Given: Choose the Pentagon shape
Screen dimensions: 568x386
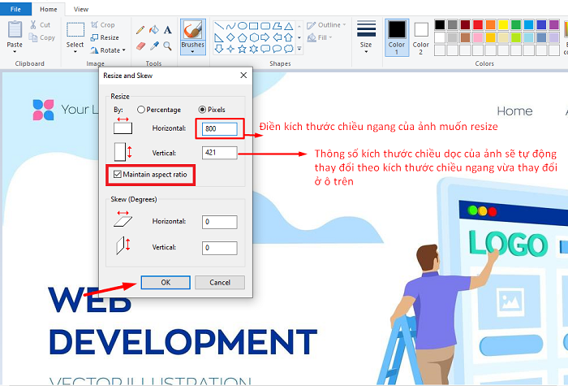Looking at the screenshot, I should click(x=242, y=37).
